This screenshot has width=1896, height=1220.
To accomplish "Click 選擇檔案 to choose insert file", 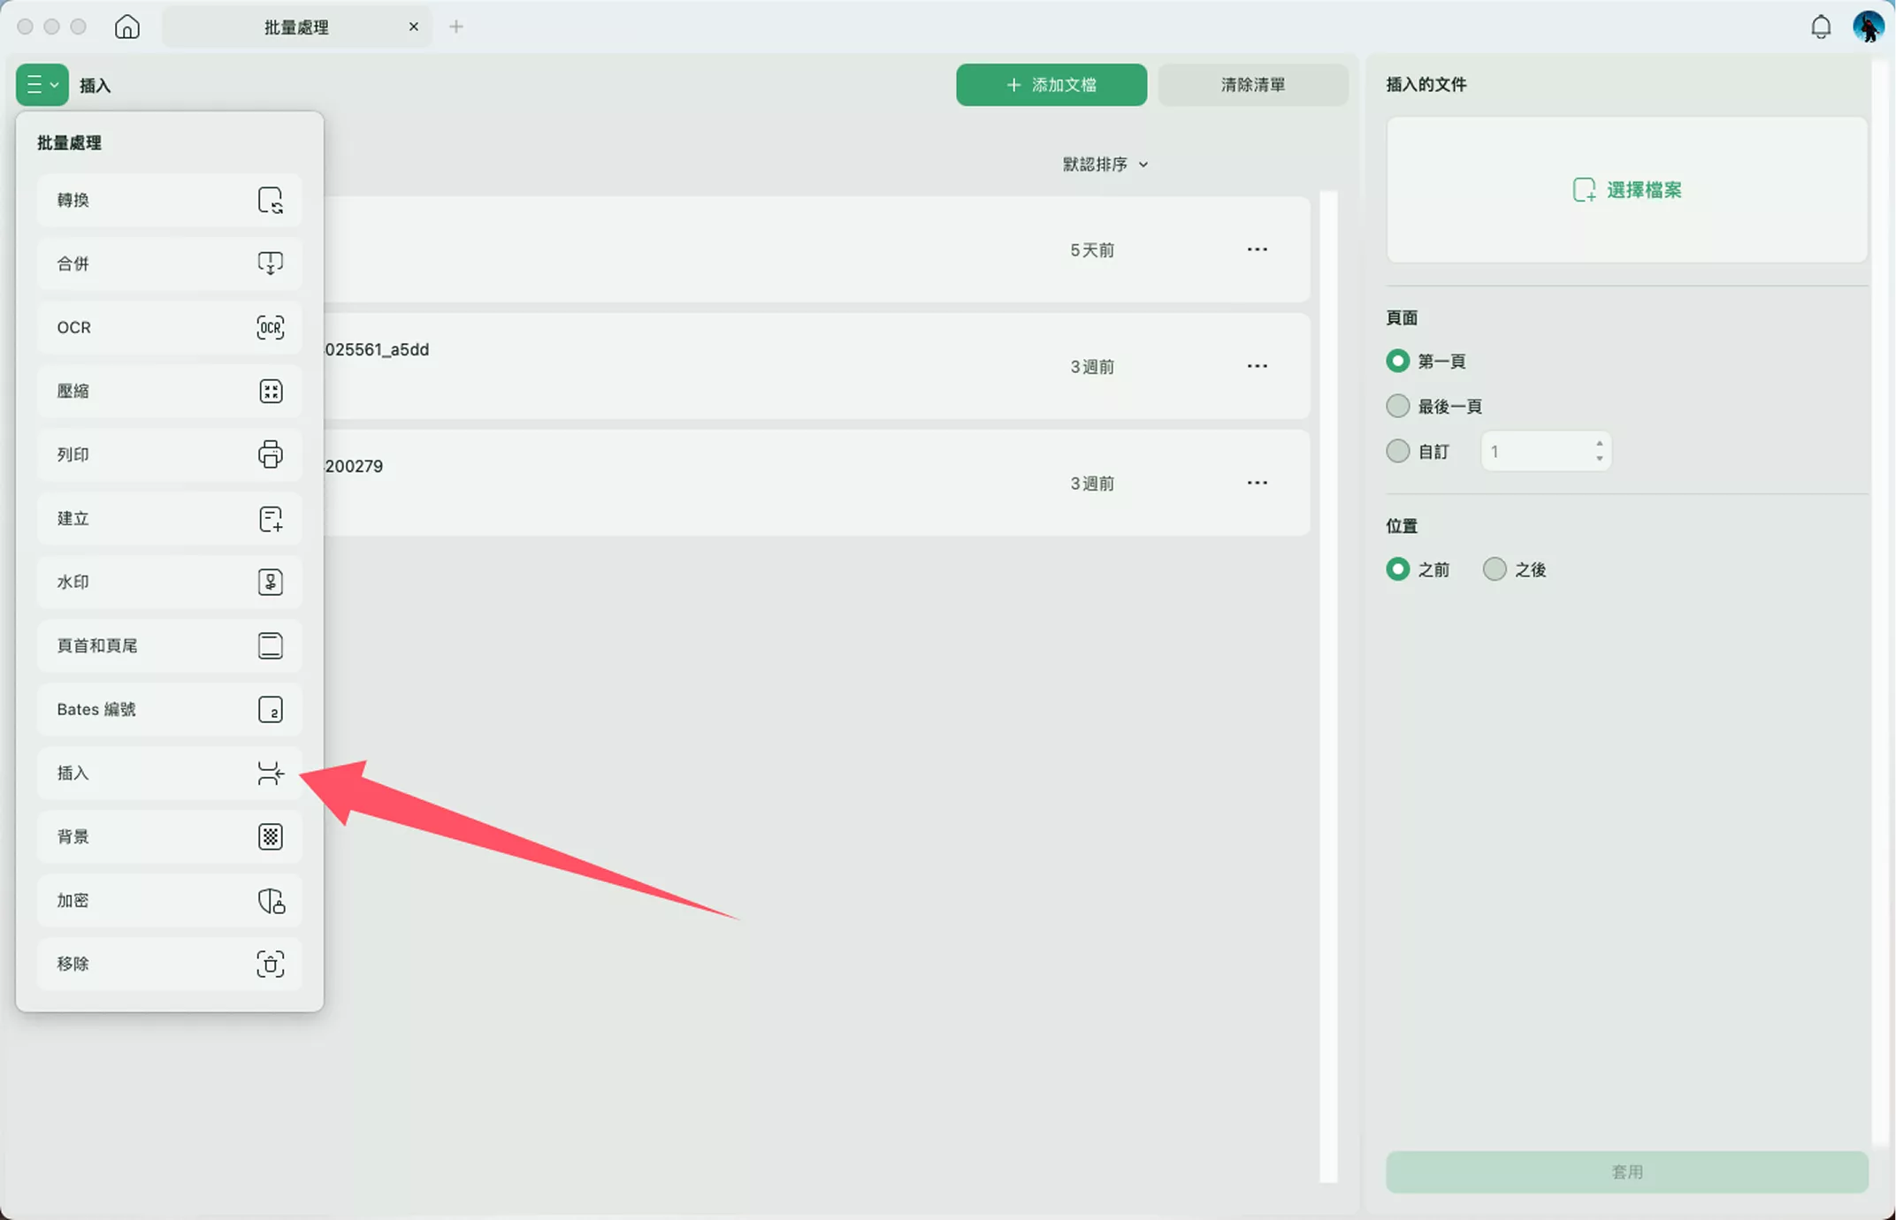I will (1627, 190).
